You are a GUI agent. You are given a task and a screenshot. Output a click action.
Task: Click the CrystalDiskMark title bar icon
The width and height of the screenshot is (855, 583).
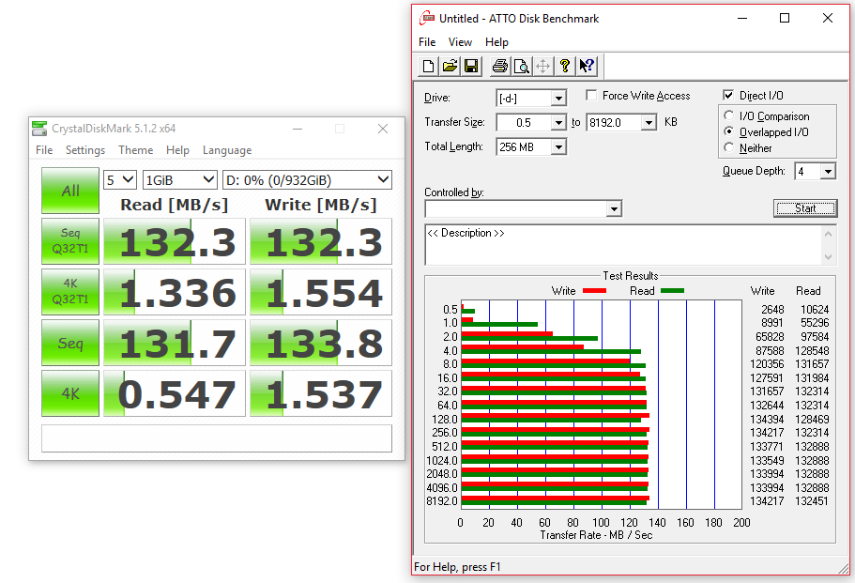tap(39, 129)
